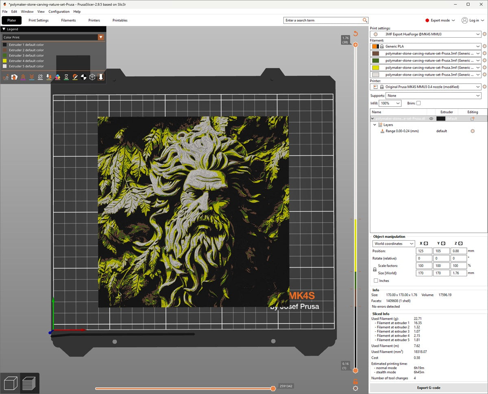Open Color Print view type dropdown
The image size is (488, 394).
click(x=53, y=37)
